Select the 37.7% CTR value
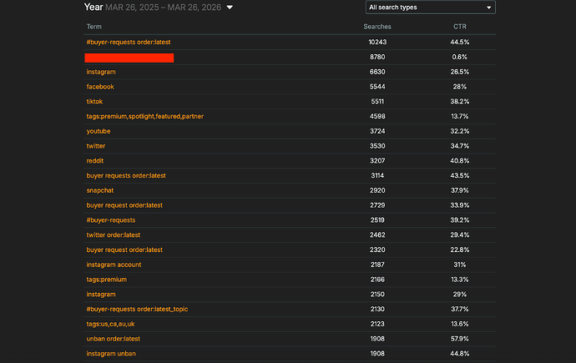Image resolution: width=576 pixels, height=363 pixels. coord(460,309)
